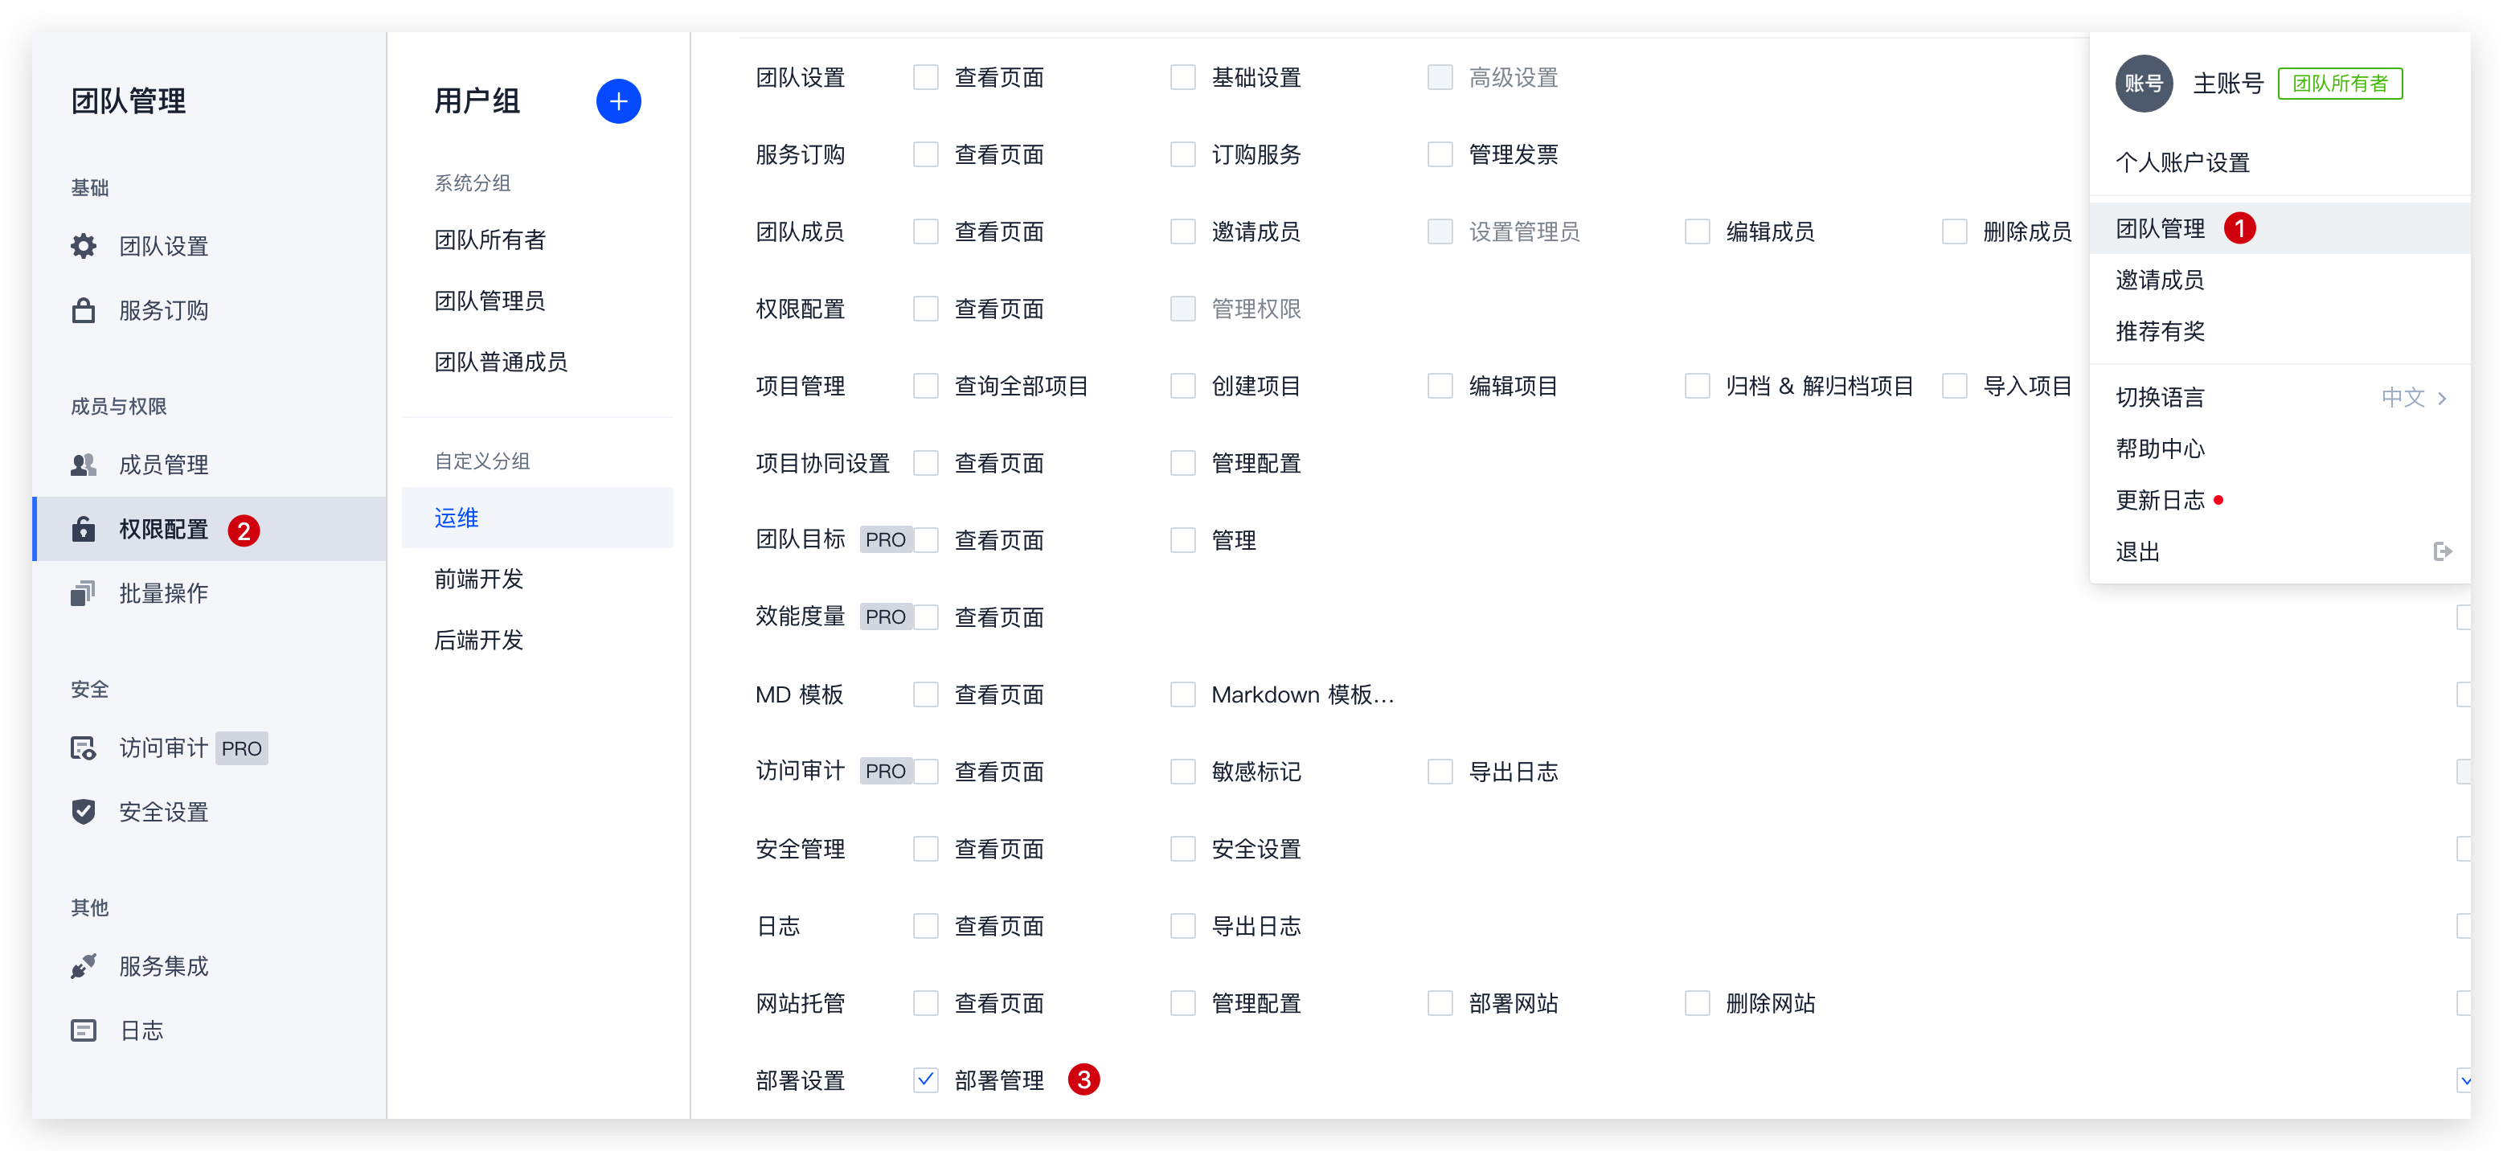Click the 访问审计 sidebar icon
The width and height of the screenshot is (2503, 1151).
click(84, 747)
